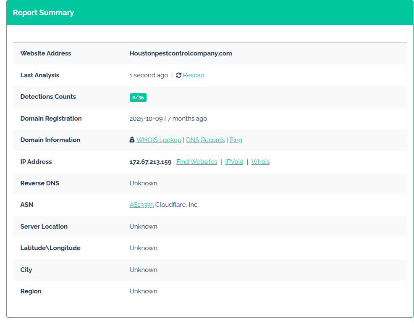The width and height of the screenshot is (414, 327).
Task: Click Whois link in IP Address row
Action: tap(260, 162)
